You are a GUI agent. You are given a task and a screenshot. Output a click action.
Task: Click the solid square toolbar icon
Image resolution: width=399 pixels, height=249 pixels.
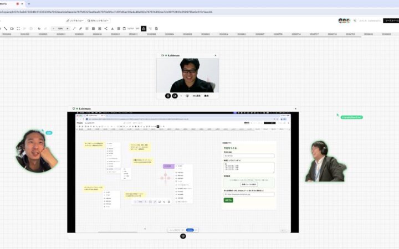click(93, 29)
